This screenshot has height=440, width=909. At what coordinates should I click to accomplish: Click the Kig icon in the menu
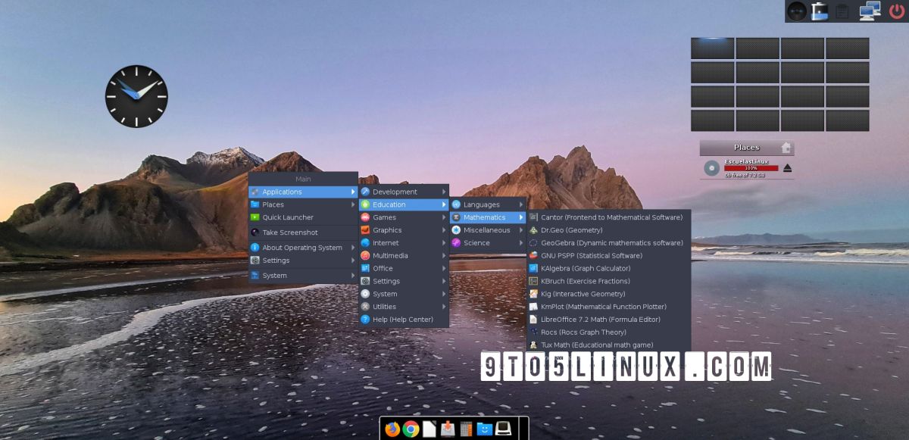[533, 294]
